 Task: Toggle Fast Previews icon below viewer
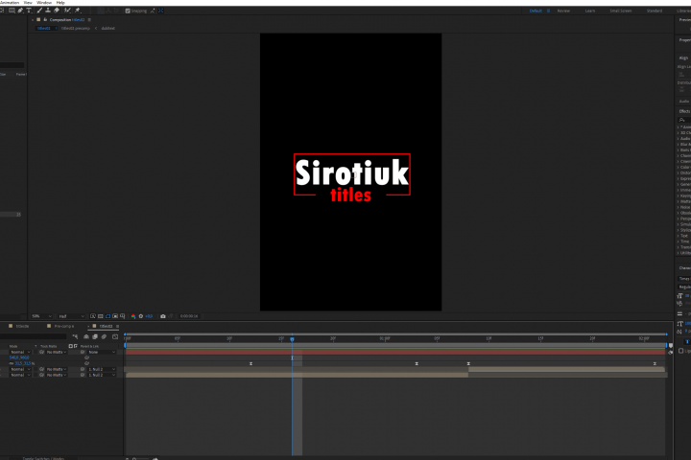click(x=93, y=316)
